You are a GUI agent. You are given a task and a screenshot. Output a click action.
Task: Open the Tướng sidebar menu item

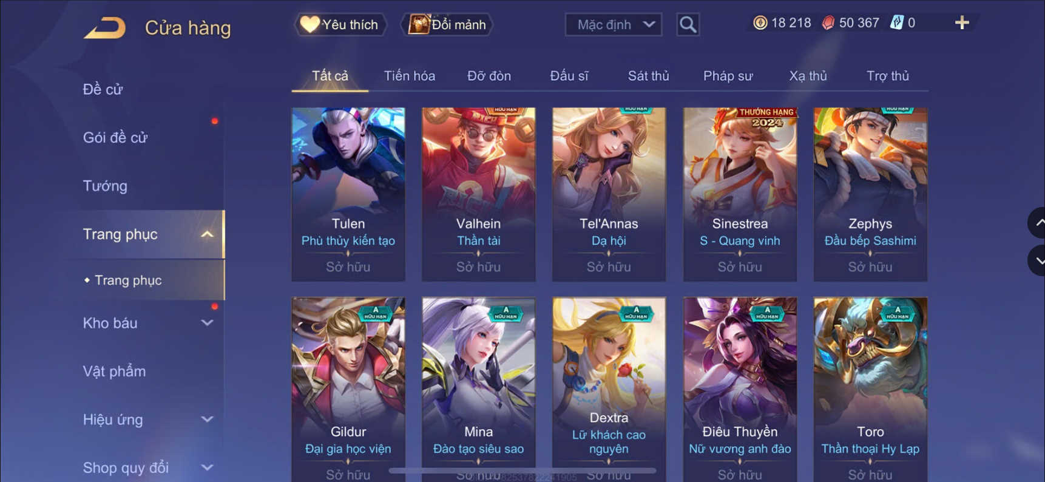click(x=105, y=186)
